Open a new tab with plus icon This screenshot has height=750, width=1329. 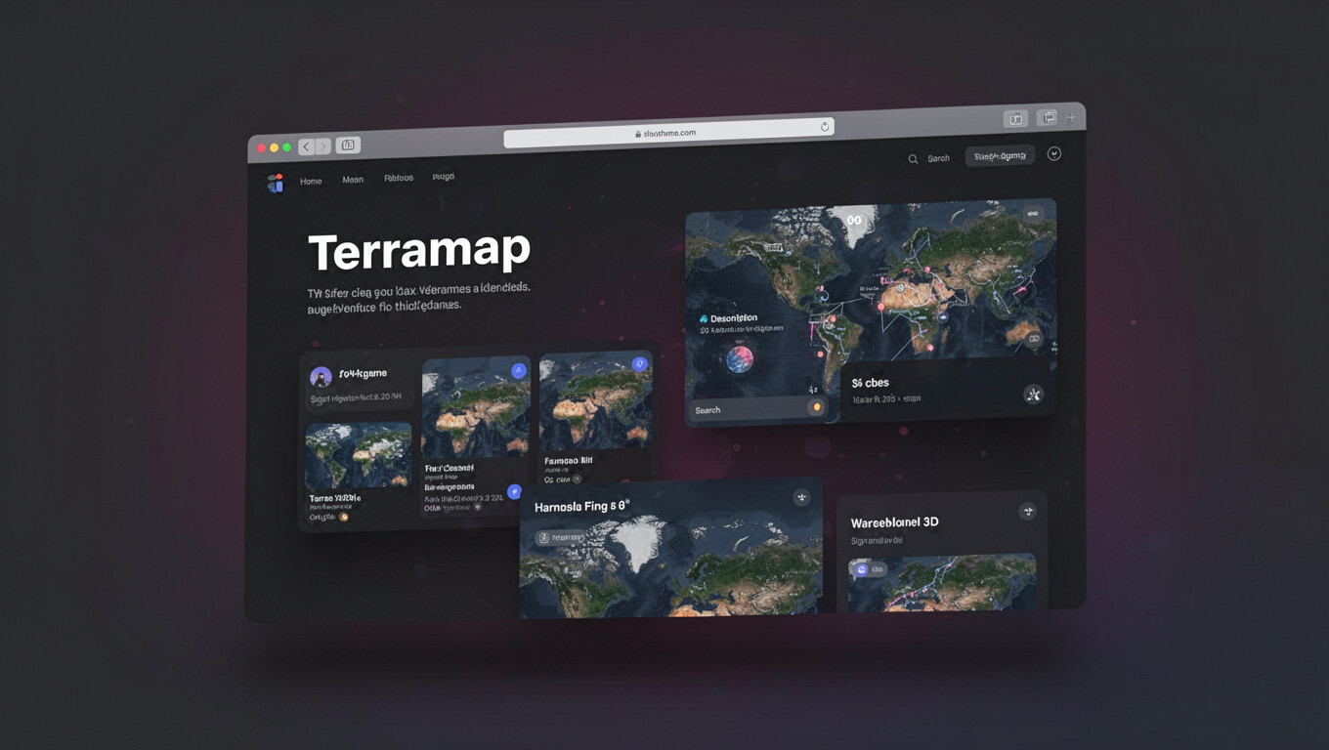(x=1072, y=118)
